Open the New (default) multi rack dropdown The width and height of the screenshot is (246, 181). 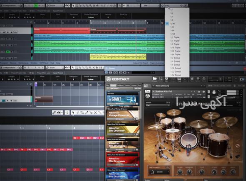178,86
